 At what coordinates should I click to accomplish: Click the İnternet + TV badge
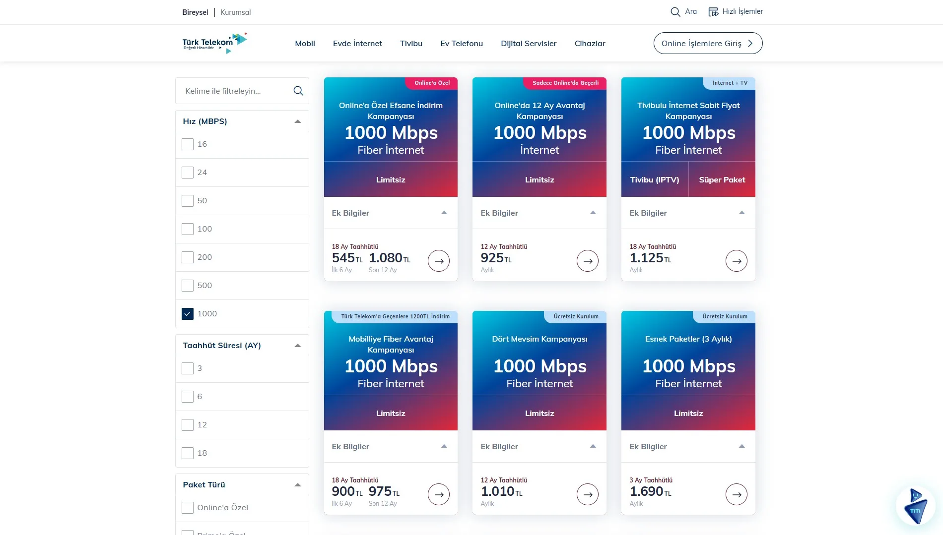click(x=730, y=83)
